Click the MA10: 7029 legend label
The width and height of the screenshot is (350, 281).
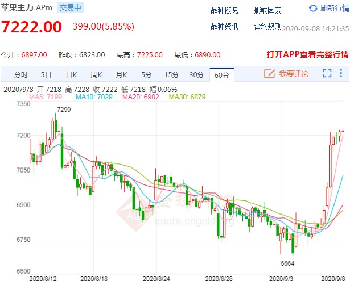tap(94, 97)
